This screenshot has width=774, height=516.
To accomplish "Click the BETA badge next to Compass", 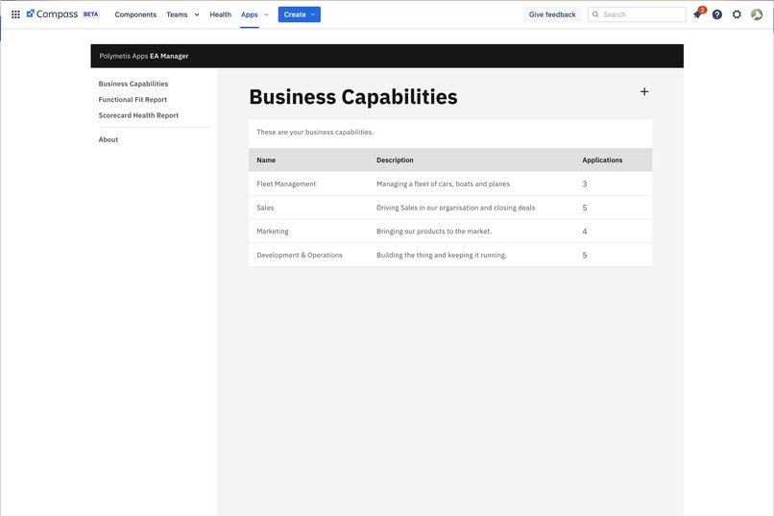I will coord(91,14).
